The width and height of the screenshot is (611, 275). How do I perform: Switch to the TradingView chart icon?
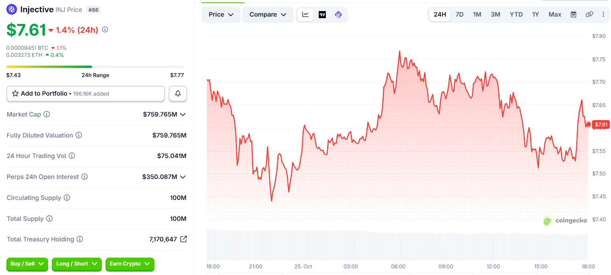click(x=322, y=15)
